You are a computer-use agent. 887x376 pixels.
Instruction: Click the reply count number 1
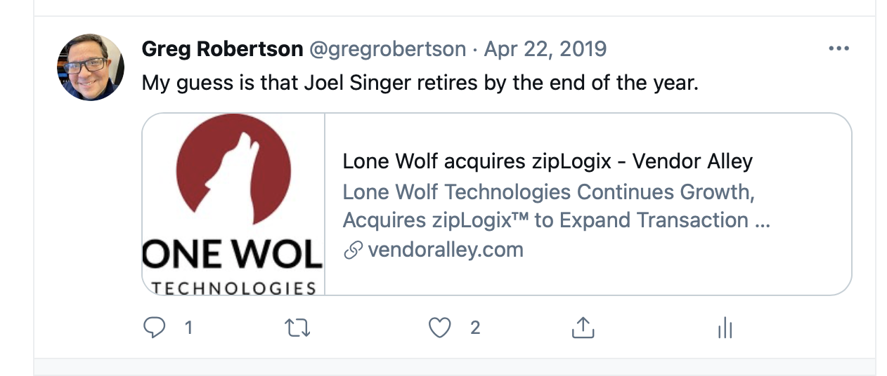click(x=188, y=328)
